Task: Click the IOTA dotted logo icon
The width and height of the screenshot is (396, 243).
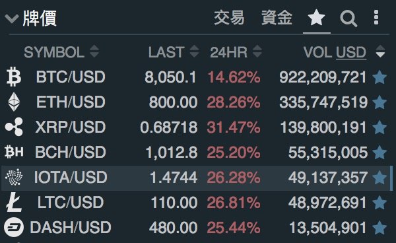Action: point(14,177)
